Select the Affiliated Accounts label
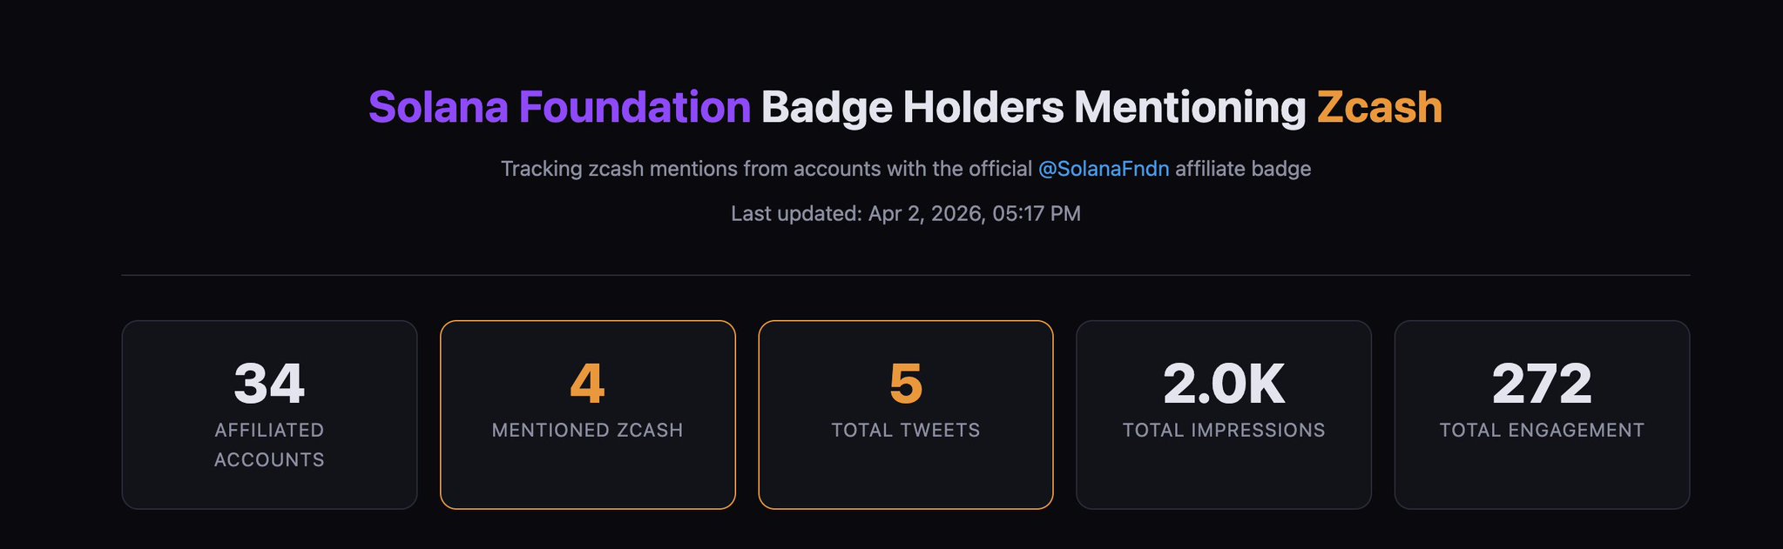The width and height of the screenshot is (1783, 549). [269, 445]
